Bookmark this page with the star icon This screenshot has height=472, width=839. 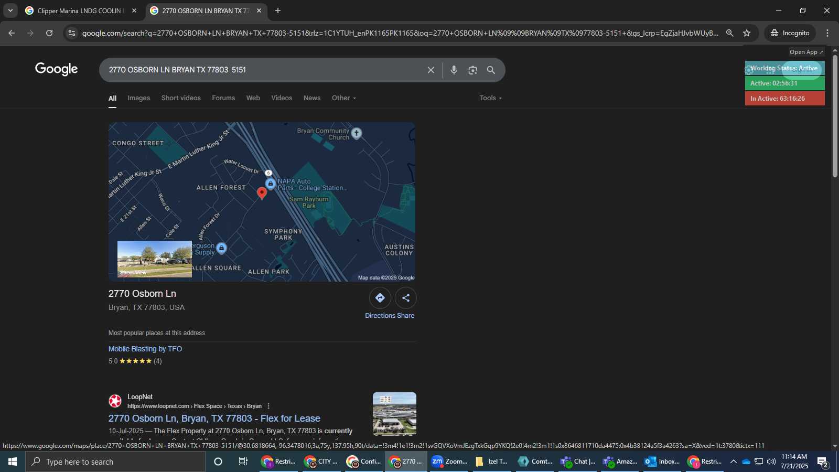(747, 33)
